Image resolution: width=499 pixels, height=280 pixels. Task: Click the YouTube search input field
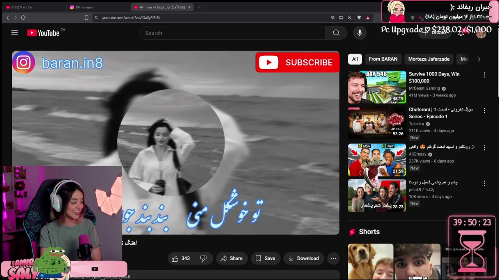[x=232, y=33]
